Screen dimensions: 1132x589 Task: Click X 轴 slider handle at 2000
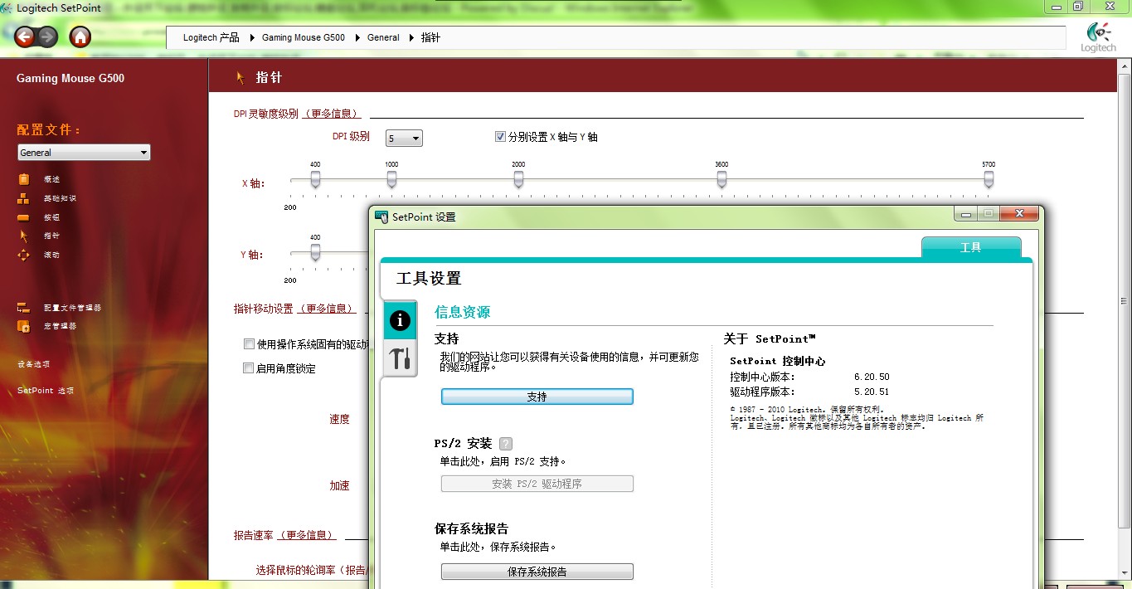pyautogui.click(x=518, y=179)
